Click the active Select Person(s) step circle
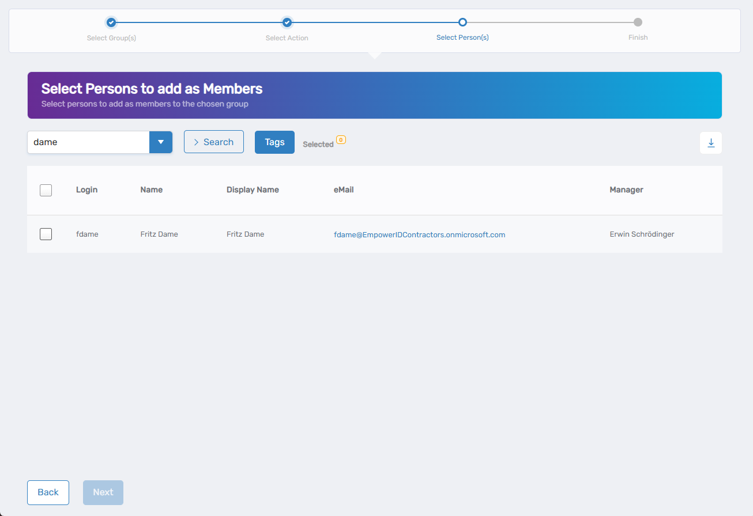This screenshot has height=516, width=753. click(462, 22)
